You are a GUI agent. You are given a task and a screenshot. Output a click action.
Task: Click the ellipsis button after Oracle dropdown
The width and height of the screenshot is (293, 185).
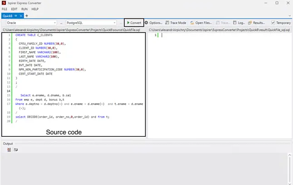[61, 23]
